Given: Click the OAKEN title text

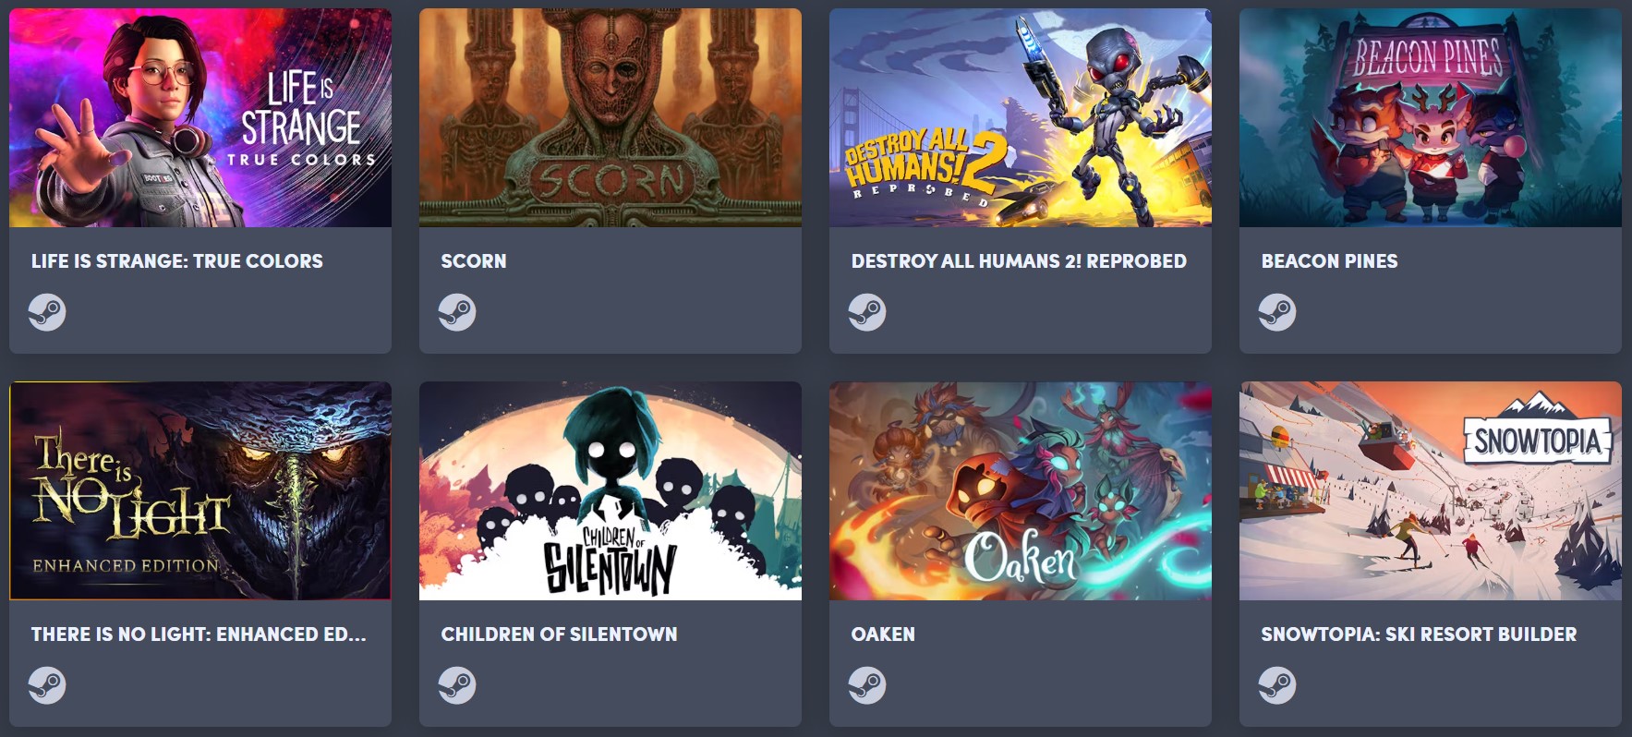Looking at the screenshot, I should [x=883, y=634].
